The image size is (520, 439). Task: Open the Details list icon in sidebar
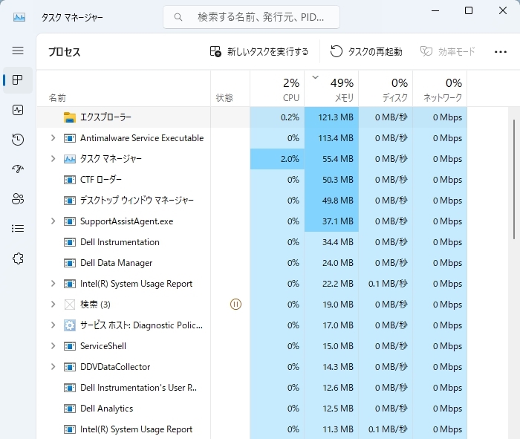point(18,229)
